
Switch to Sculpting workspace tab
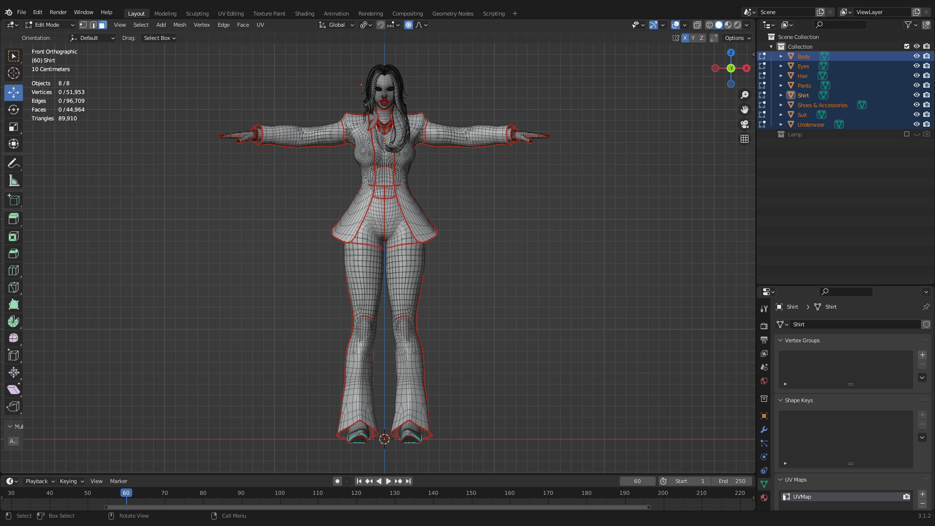[197, 14]
